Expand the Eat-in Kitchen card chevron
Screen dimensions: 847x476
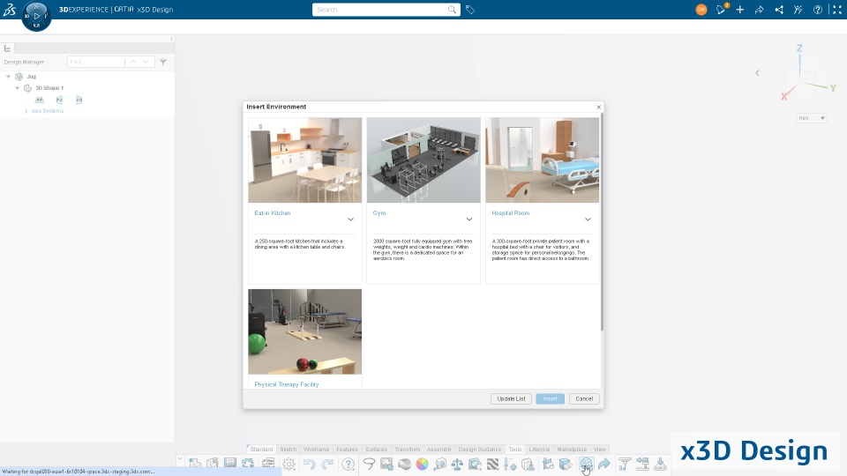coord(350,219)
